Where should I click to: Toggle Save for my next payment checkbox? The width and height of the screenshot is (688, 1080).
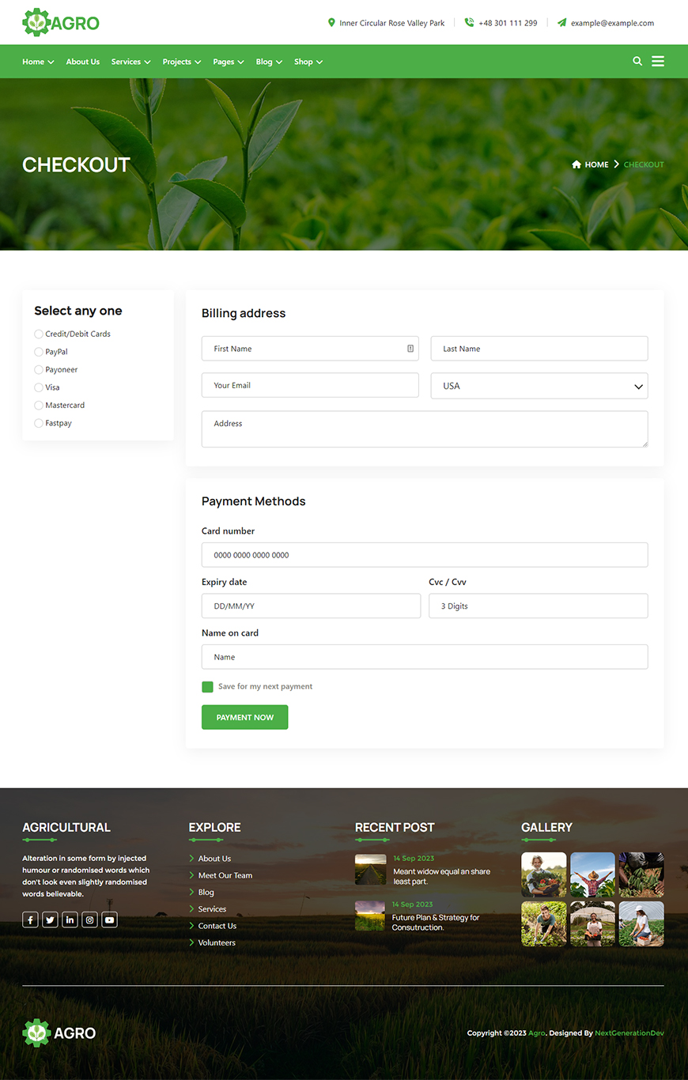click(x=207, y=687)
